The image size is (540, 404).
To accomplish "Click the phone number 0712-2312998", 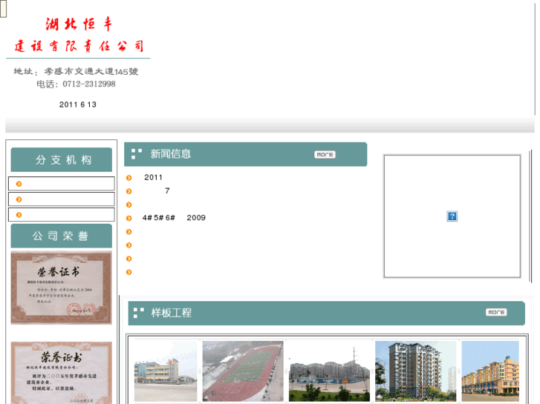I will pyautogui.click(x=89, y=84).
